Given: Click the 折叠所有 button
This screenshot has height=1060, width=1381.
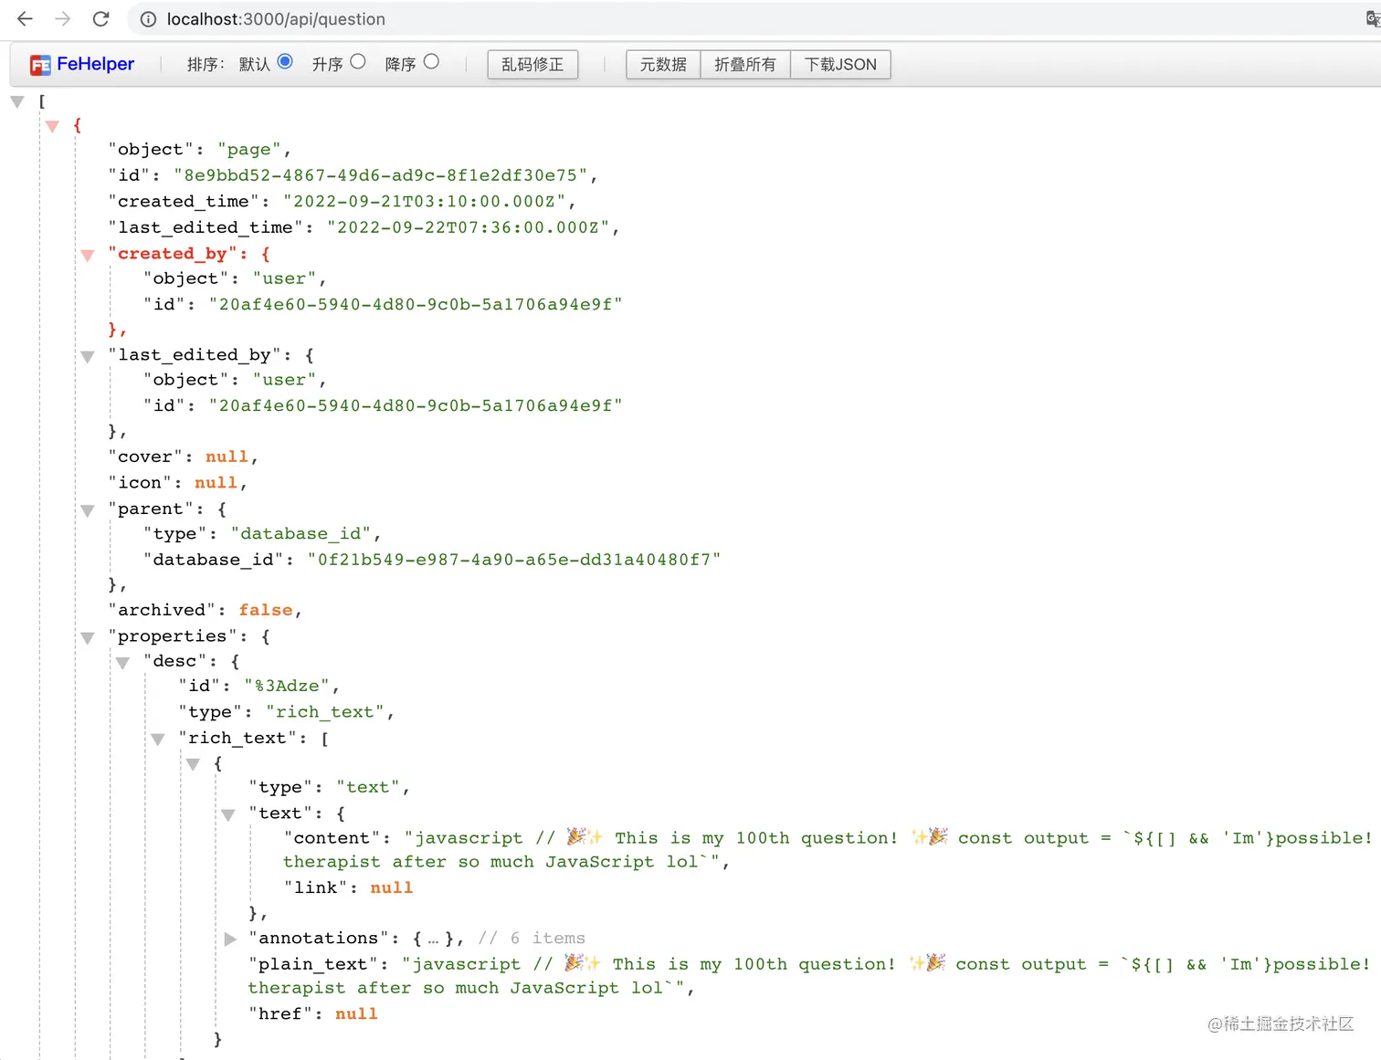Looking at the screenshot, I should point(745,65).
